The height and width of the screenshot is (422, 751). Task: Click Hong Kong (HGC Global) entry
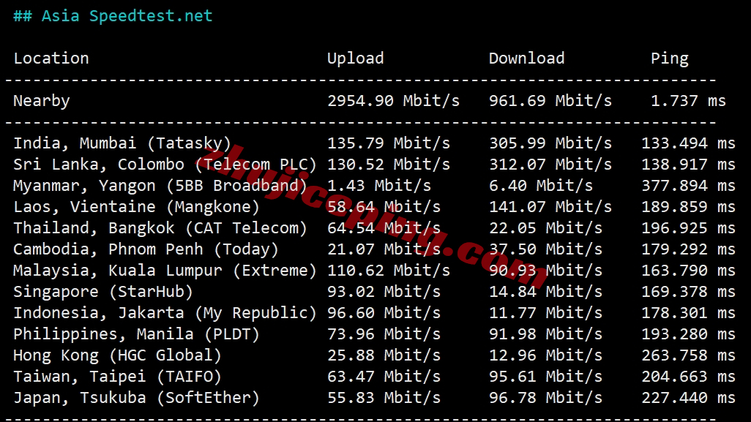(x=374, y=355)
